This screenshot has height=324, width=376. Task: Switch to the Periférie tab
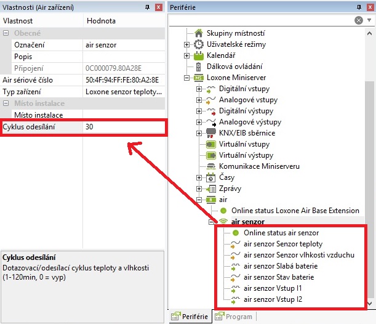click(x=190, y=317)
